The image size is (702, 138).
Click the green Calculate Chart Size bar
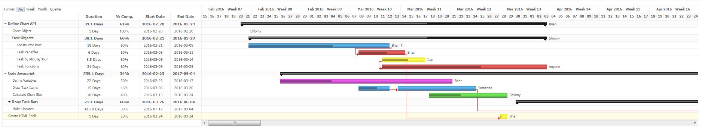tap(468, 95)
